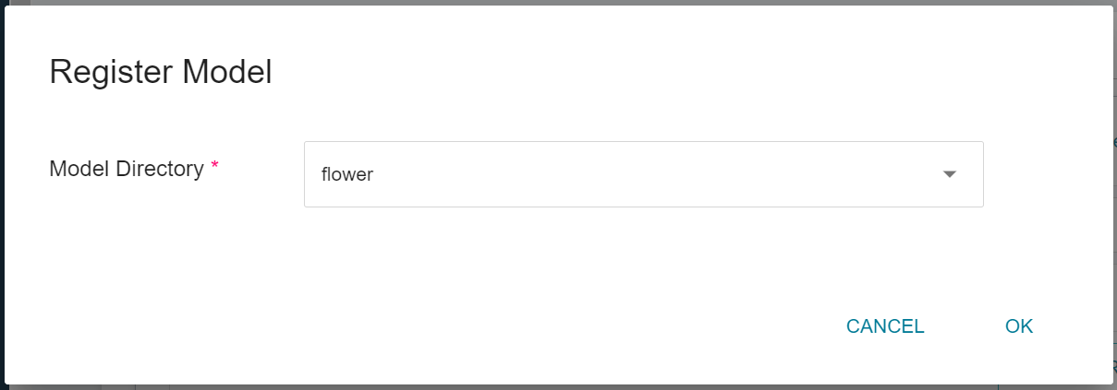Viewport: 1117px width, 390px height.
Task: Click the darkened page edge right of the dialog
Action: coord(1114,195)
